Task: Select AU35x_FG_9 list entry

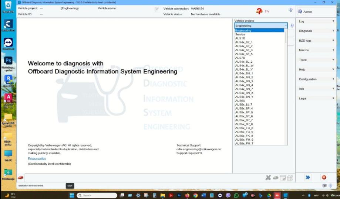Action: click(259, 132)
